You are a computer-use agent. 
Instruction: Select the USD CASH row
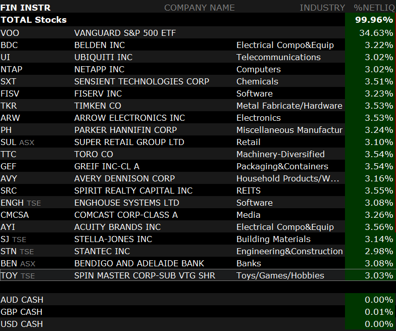point(198,324)
